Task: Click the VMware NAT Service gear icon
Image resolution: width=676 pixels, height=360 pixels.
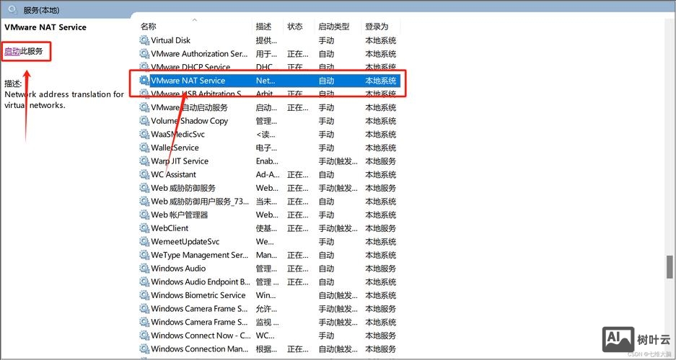Action: pyautogui.click(x=144, y=81)
